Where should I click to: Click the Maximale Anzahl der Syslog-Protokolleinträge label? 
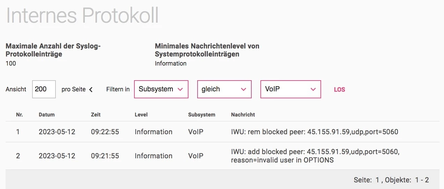click(53, 50)
